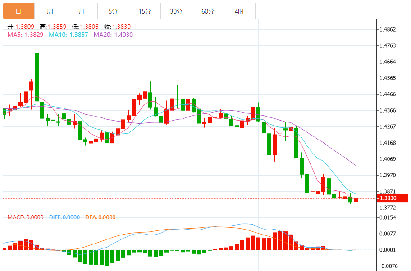411x271 pixels.
Task: Click the 1.4267 price axis label
Action: pos(388,127)
